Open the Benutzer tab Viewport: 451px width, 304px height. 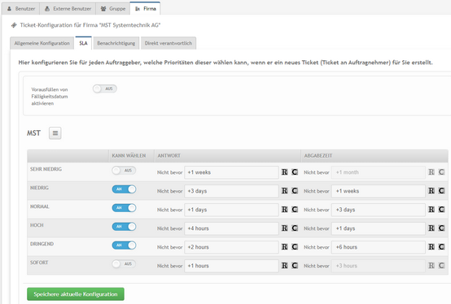[20, 9]
